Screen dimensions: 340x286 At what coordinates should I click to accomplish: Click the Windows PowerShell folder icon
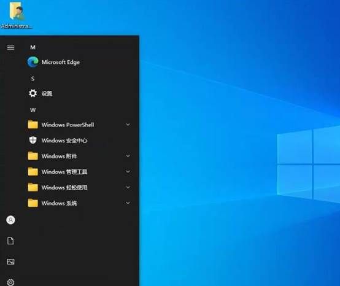point(33,125)
